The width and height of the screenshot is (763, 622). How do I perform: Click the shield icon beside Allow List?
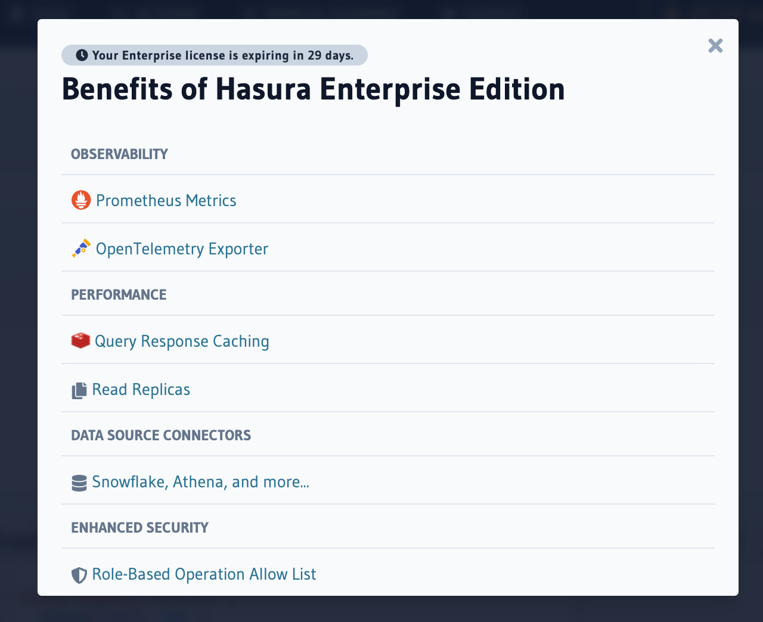tap(79, 575)
